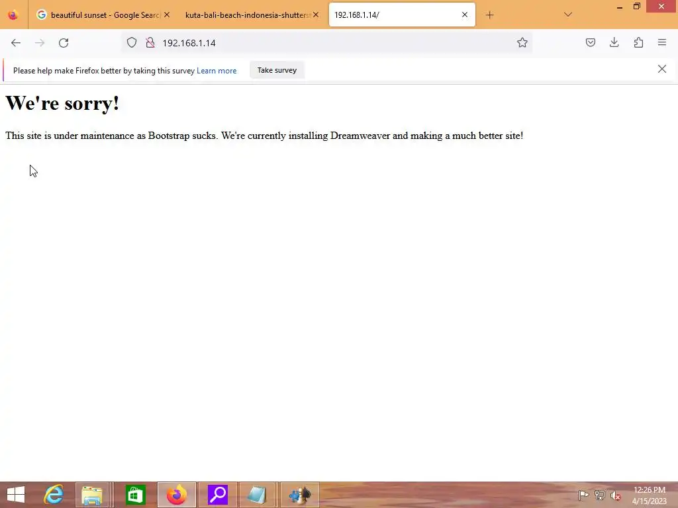Click the forward navigation arrow
This screenshot has height=508, width=678.
[40, 43]
